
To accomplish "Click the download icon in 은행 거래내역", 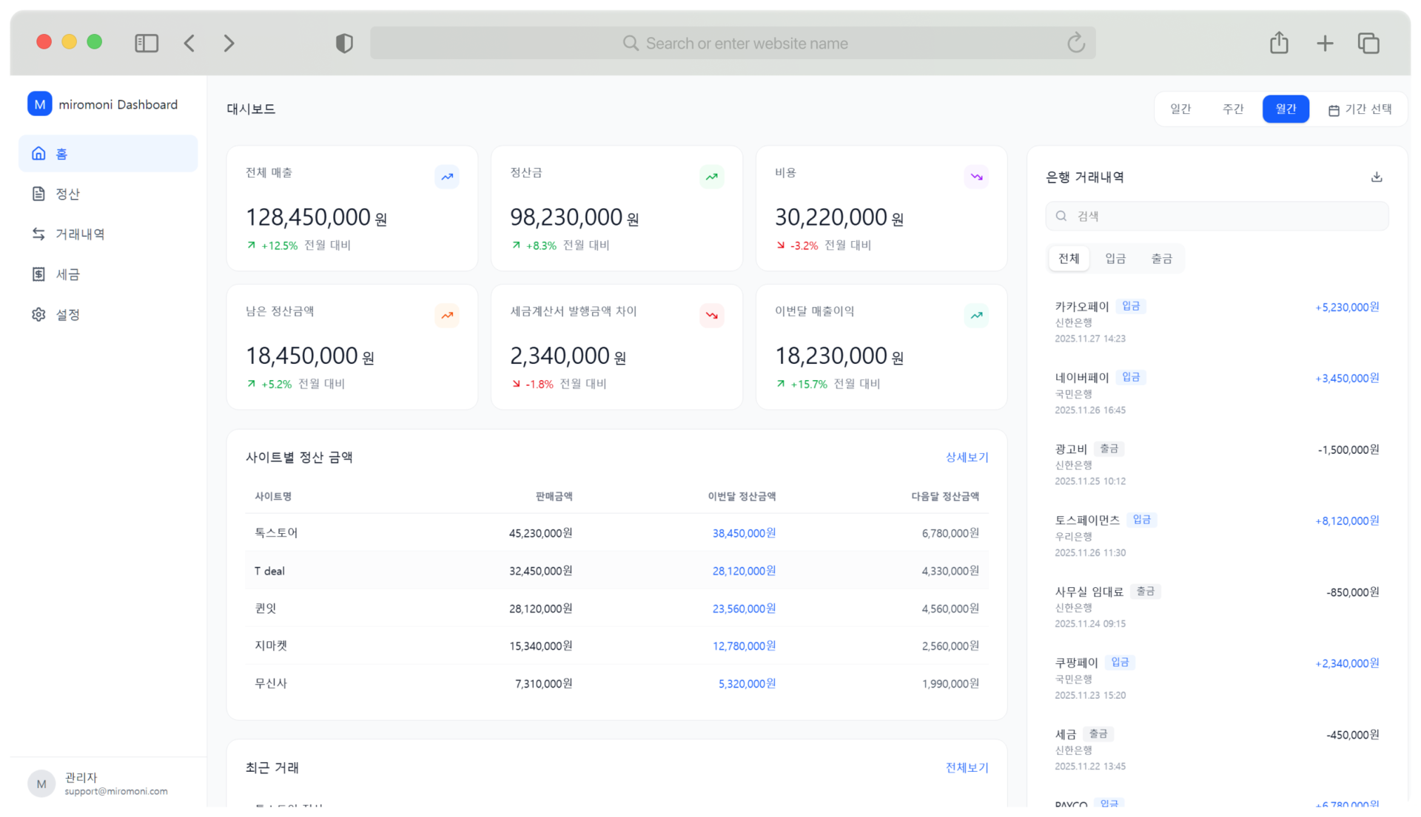I will pyautogui.click(x=1376, y=177).
